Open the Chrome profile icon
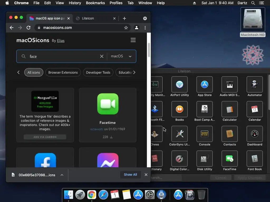270x202 pixels. (x=137, y=28)
